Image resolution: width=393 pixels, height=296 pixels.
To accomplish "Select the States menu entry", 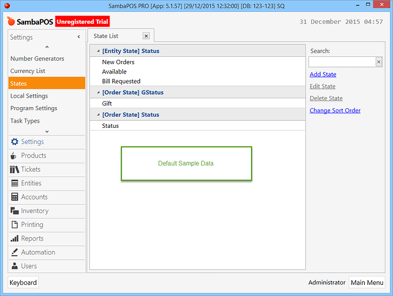I will point(47,83).
